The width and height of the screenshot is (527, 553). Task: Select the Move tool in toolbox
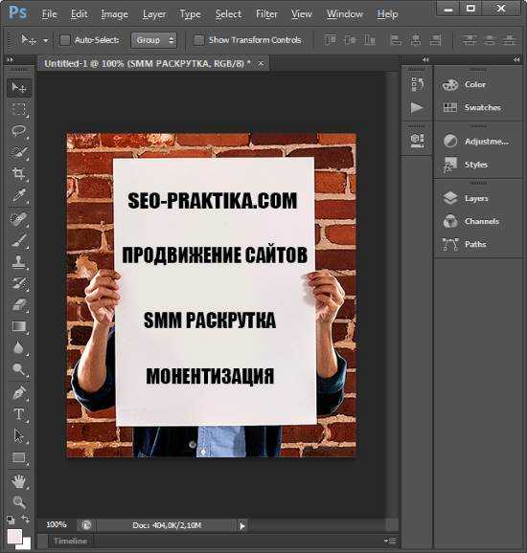coord(19,87)
